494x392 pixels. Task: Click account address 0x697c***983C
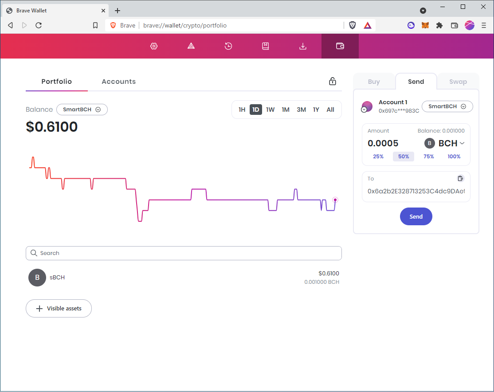(399, 111)
